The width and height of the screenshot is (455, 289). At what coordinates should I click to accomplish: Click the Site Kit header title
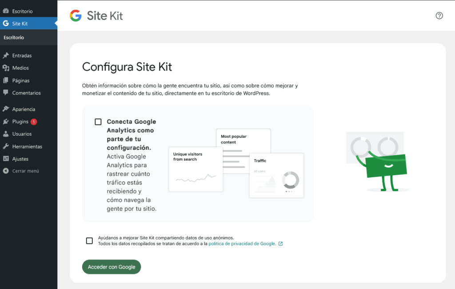coord(105,16)
